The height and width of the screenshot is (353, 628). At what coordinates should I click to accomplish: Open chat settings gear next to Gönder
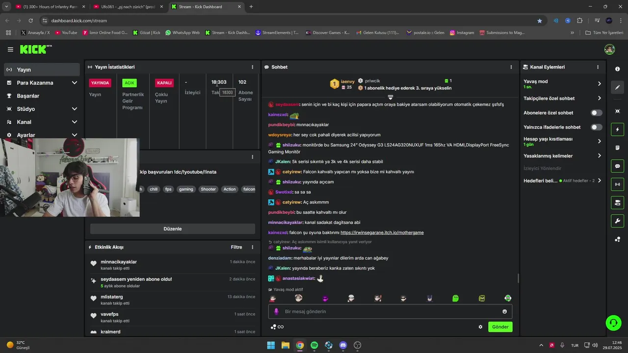click(480, 327)
